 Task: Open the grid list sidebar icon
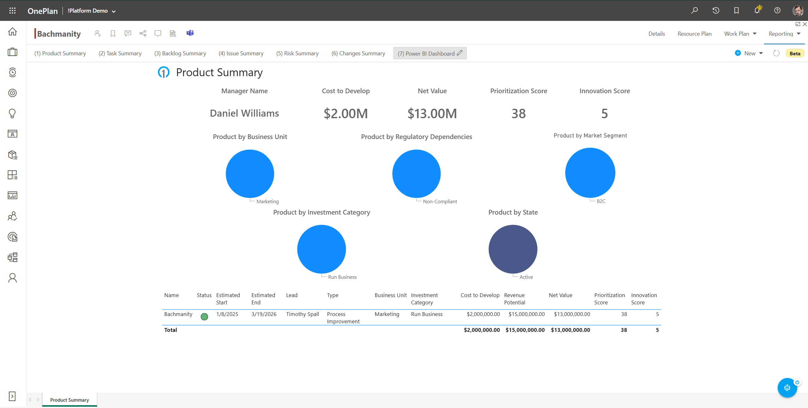click(12, 175)
